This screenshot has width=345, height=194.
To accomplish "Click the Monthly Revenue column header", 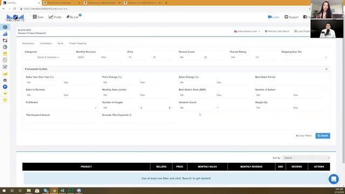I will (x=251, y=167).
